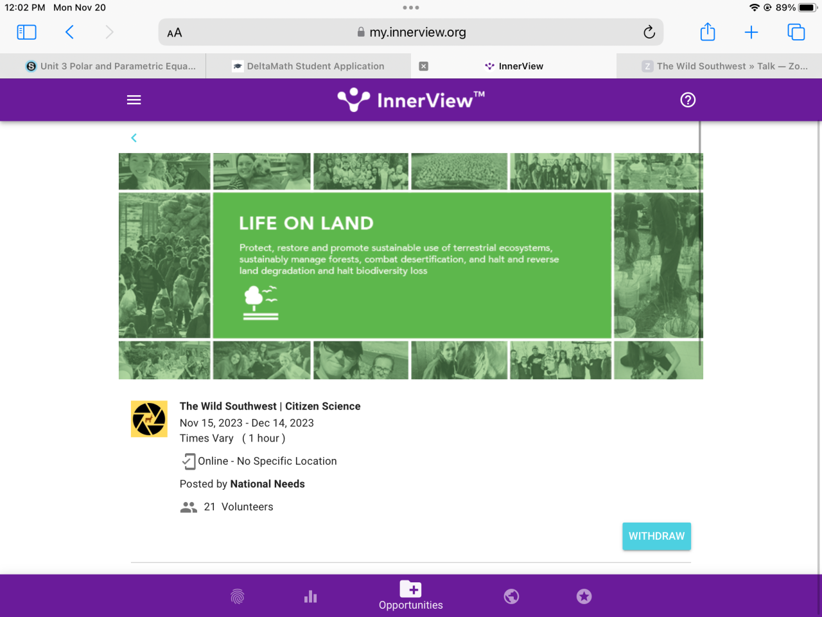Click the National Needs poster name

click(267, 484)
